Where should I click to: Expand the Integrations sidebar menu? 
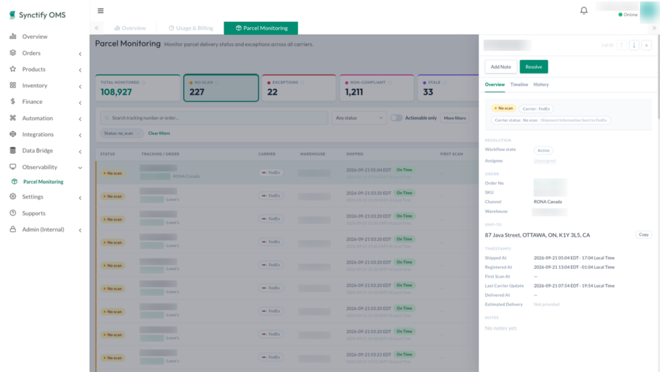click(80, 135)
